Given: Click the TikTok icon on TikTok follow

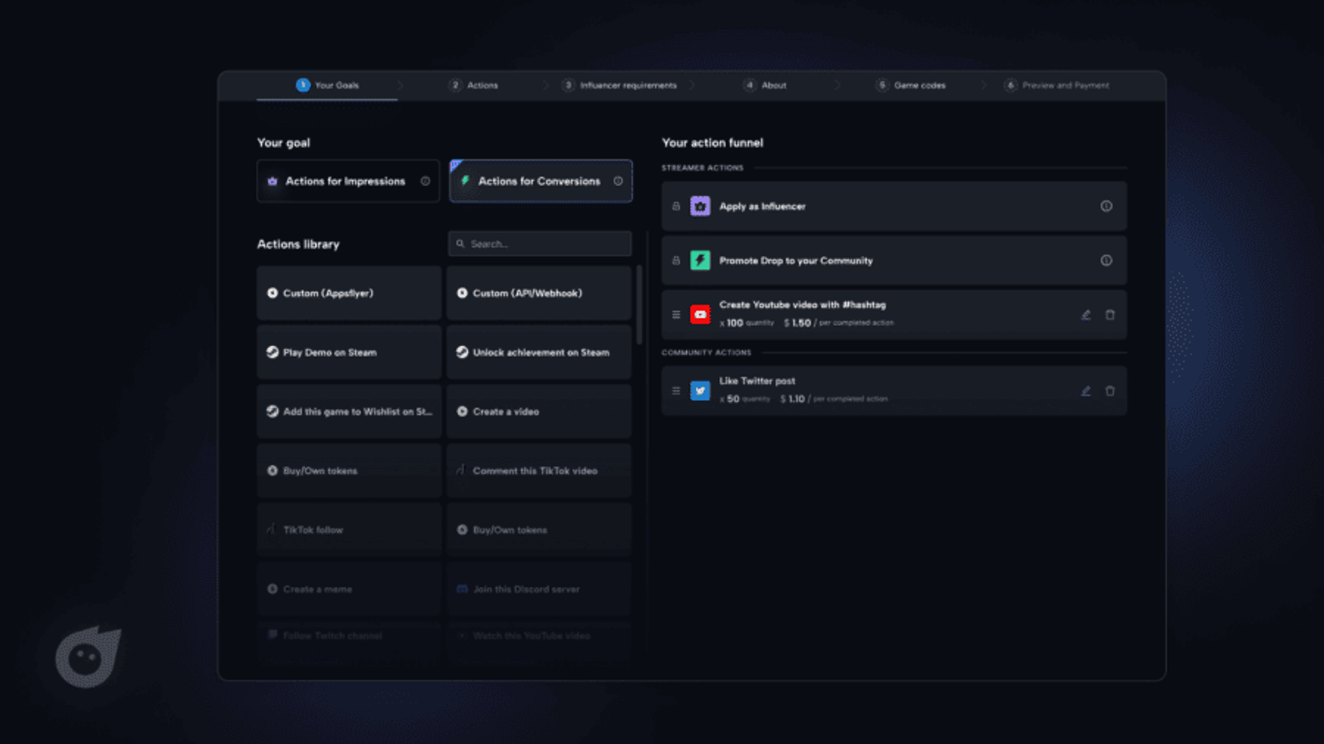Looking at the screenshot, I should 271,530.
